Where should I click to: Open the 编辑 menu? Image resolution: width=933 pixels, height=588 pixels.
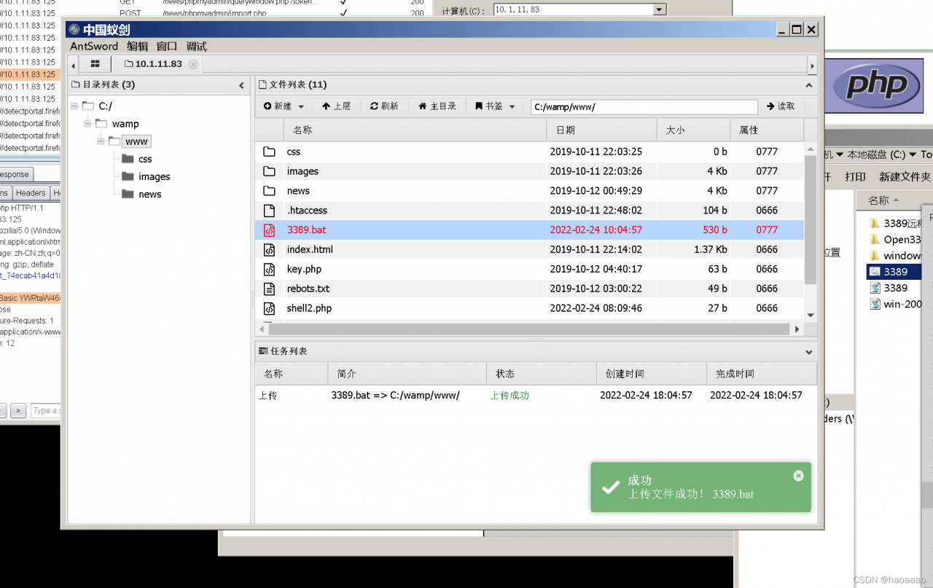(137, 46)
